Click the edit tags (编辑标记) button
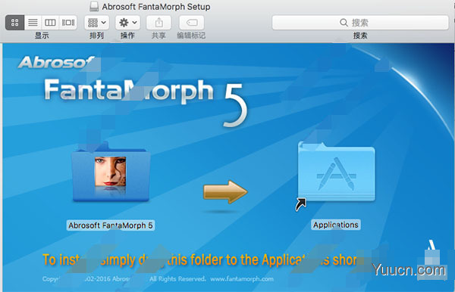 192,23
